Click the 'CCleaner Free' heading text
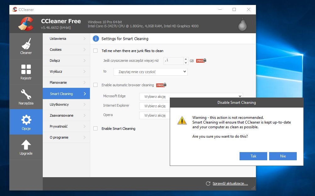The image size is (315, 196). (x=61, y=21)
